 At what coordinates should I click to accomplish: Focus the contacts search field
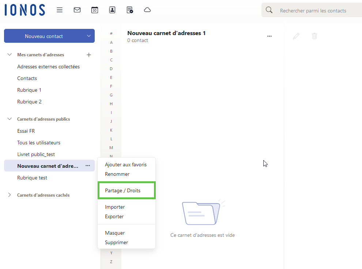[313, 11]
